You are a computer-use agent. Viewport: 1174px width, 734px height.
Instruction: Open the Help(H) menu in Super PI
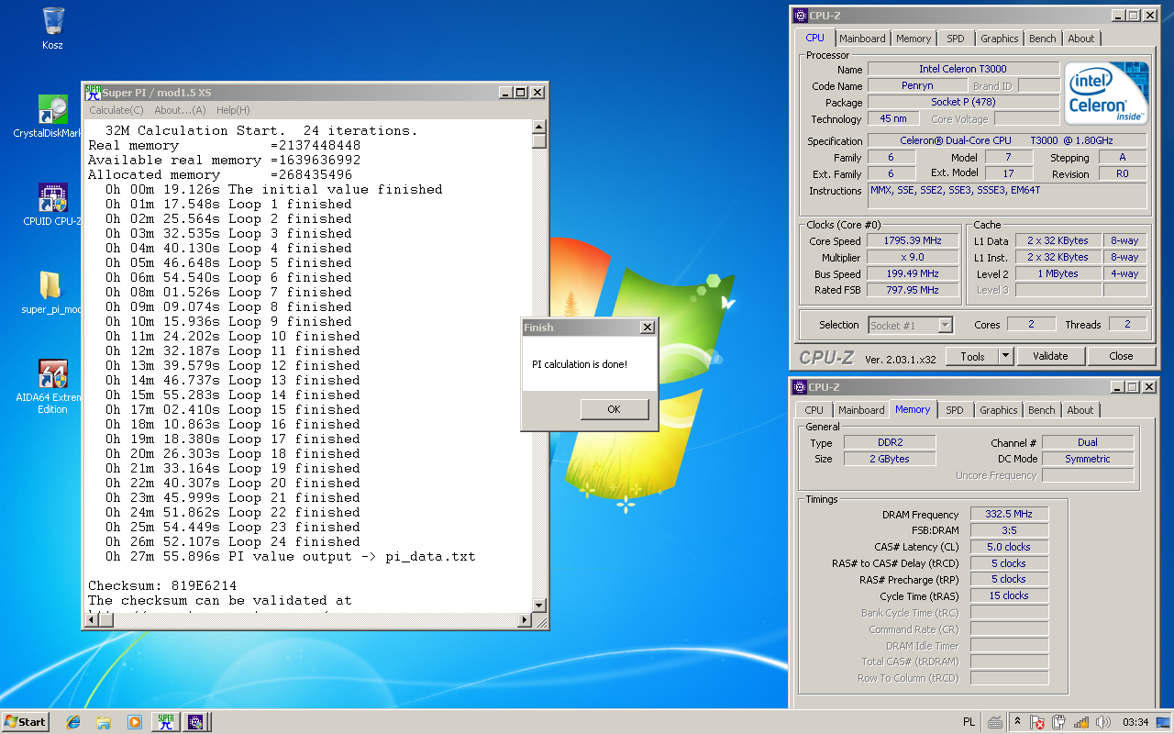233,110
